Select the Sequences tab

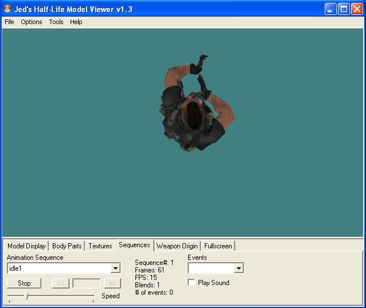click(x=134, y=245)
